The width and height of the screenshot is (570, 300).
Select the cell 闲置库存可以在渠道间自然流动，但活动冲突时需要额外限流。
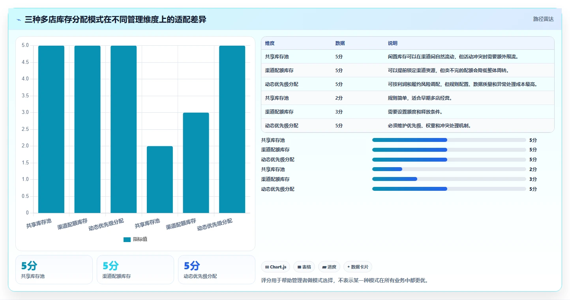click(453, 57)
